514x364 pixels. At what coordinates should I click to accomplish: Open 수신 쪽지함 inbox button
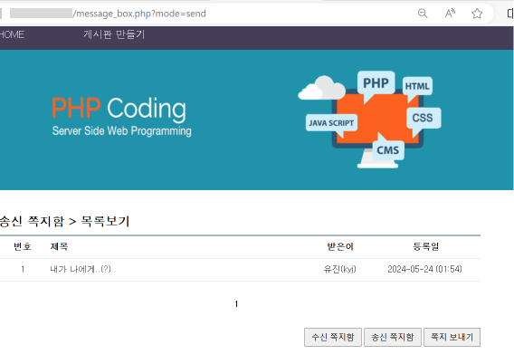click(x=333, y=337)
